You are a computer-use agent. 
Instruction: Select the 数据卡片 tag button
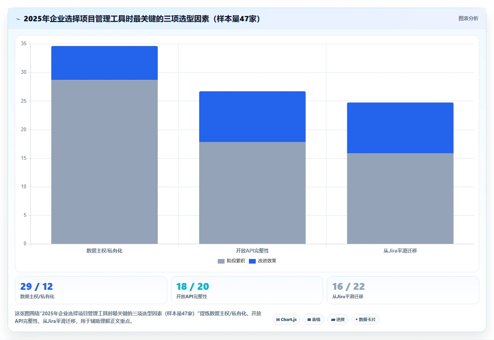365,319
